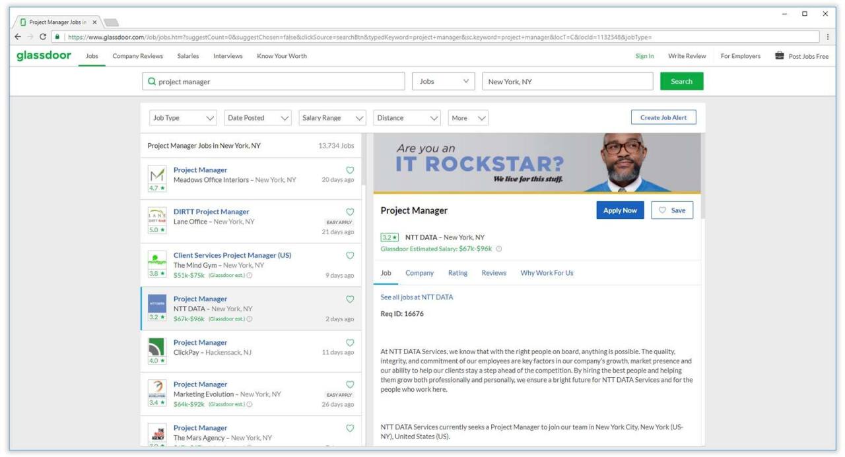This screenshot has height=457, width=845.
Task: Click Create Job Alert button
Action: pos(663,117)
